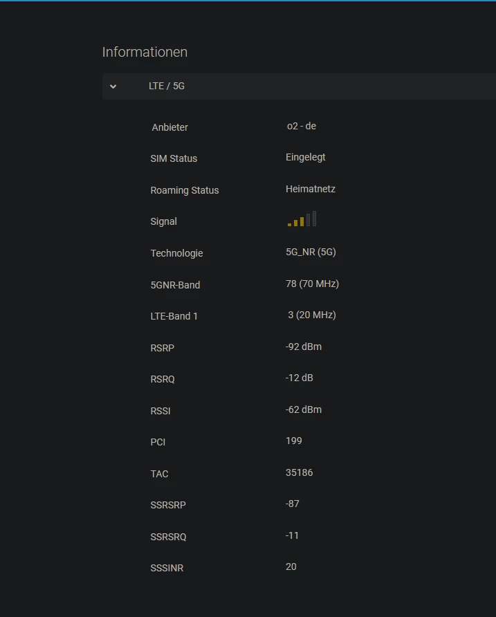Click the LTE / 5G section header
Screen dimensions: 496x617
coord(167,86)
